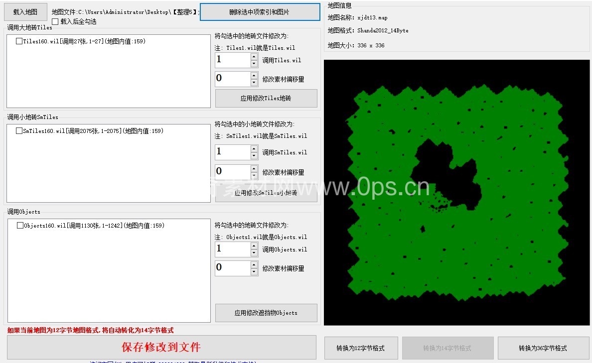
Task: Click 转换为12字节格式 button
Action: tap(361, 348)
